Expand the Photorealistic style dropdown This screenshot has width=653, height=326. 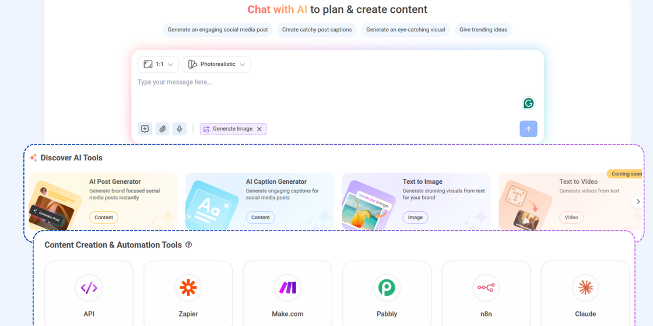(216, 64)
